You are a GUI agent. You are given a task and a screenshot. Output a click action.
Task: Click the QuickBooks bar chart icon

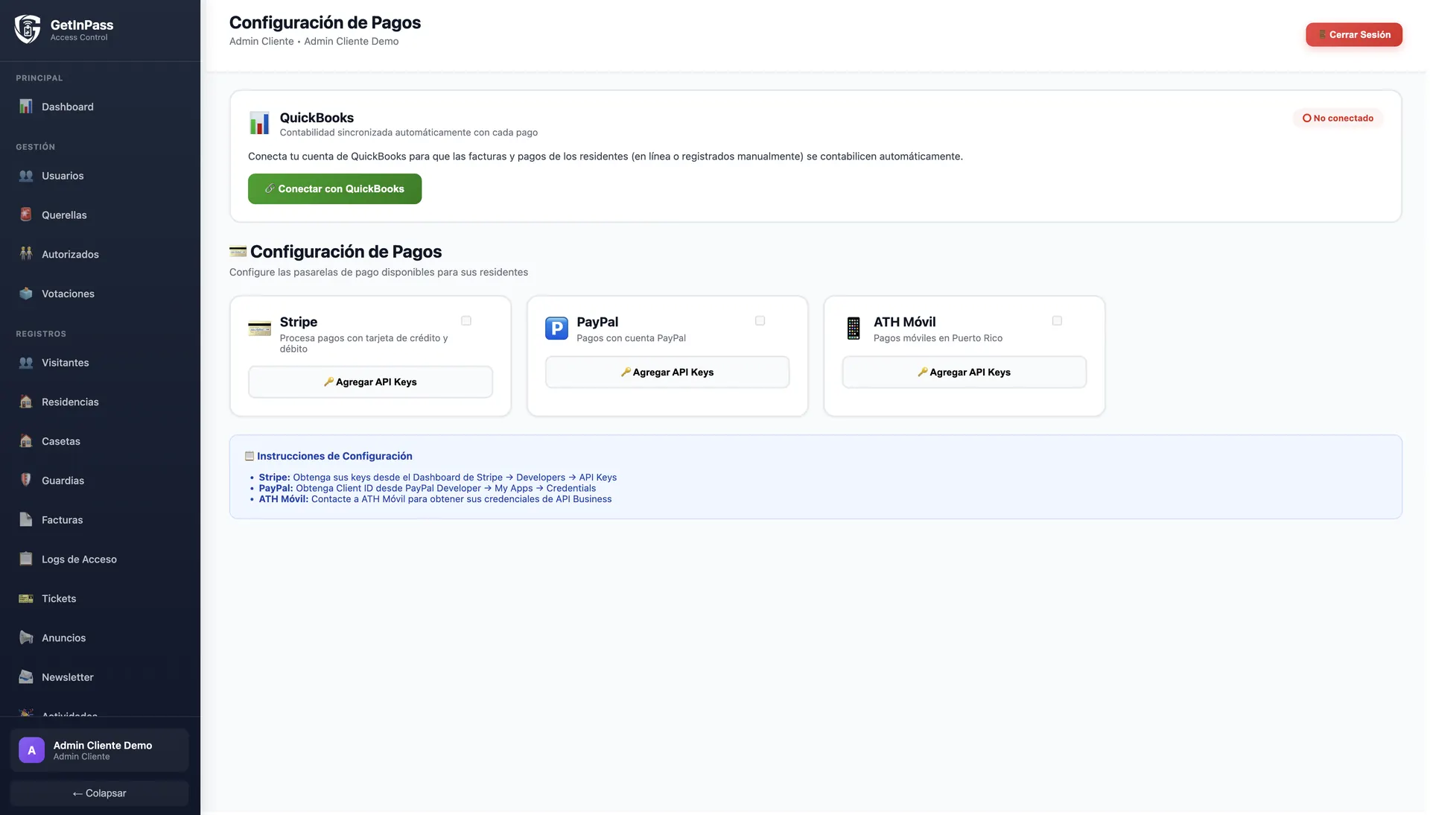click(259, 123)
